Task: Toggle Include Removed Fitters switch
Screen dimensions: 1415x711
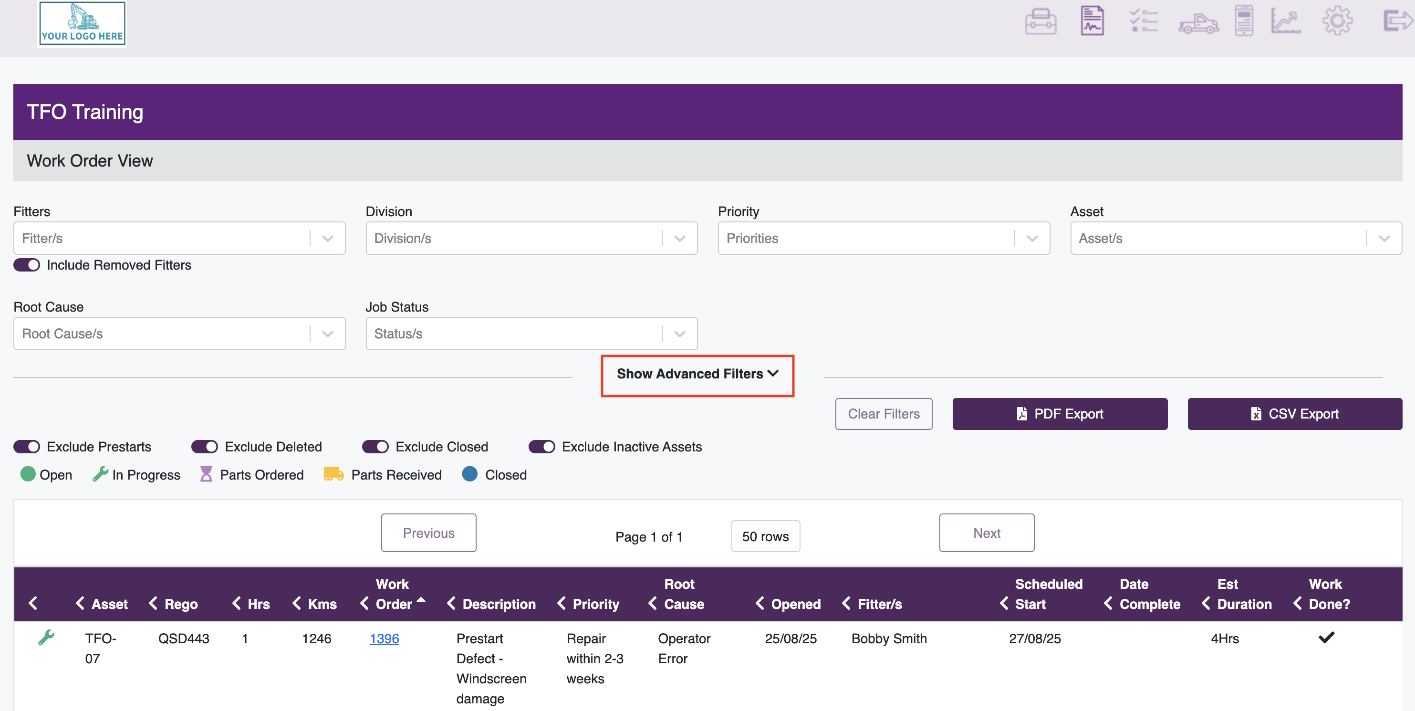Action: (27, 265)
